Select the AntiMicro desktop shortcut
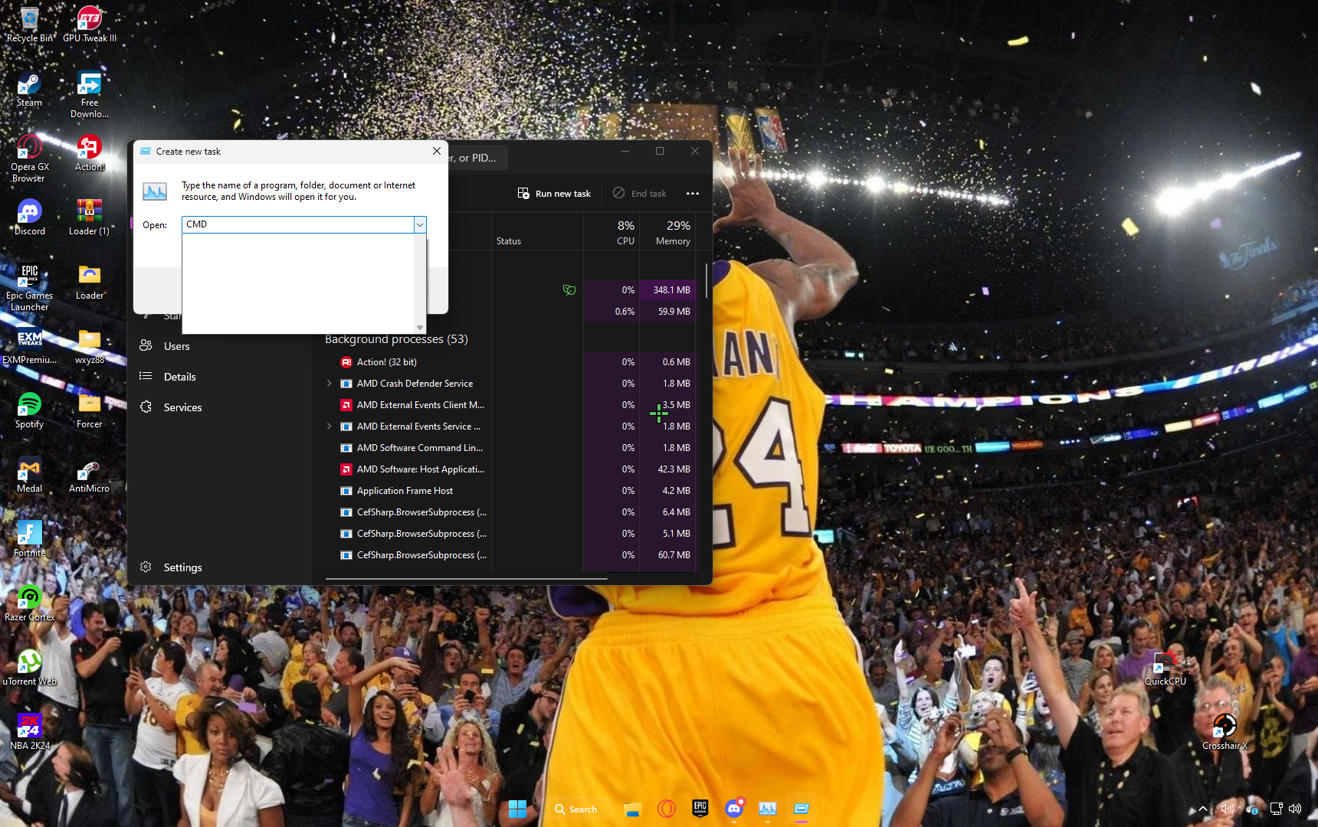Image resolution: width=1318 pixels, height=827 pixels. [90, 474]
